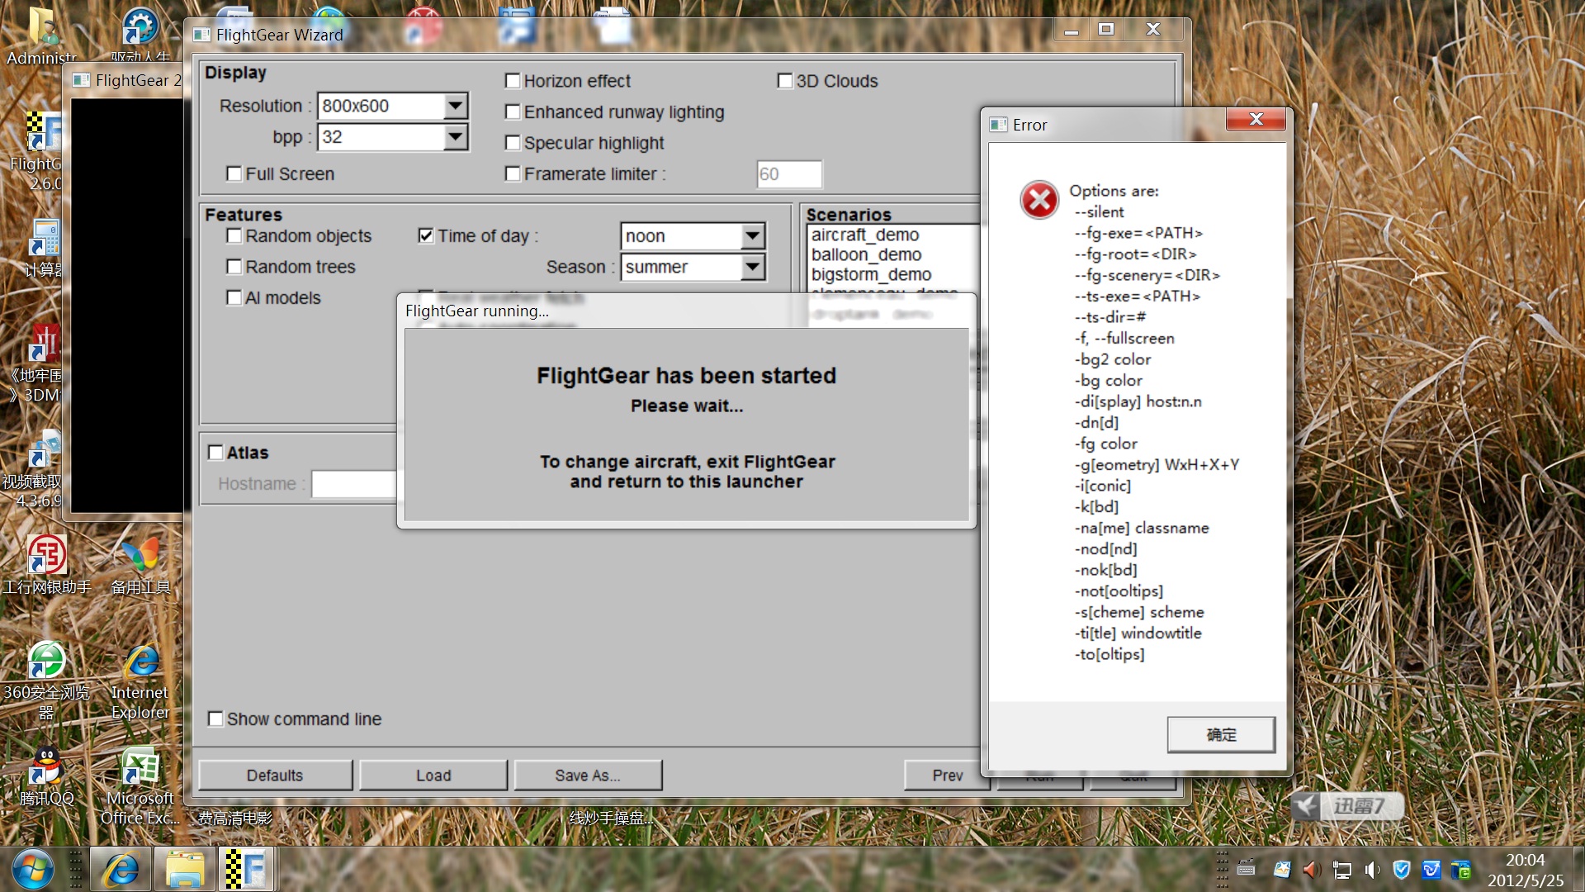Screen dimensions: 1585x892
Task: Open the Resolution dropdown arrow
Action: (455, 106)
